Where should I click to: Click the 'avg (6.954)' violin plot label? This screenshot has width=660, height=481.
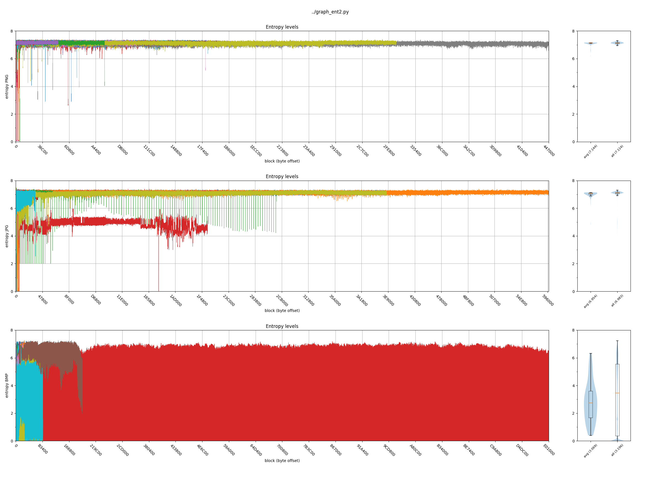(590, 301)
